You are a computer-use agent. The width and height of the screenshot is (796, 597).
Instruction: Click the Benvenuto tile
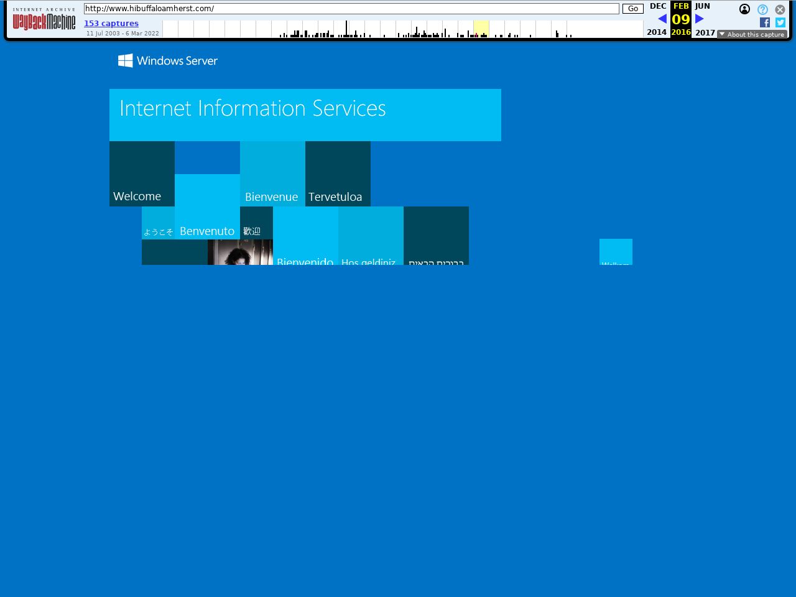(x=207, y=206)
